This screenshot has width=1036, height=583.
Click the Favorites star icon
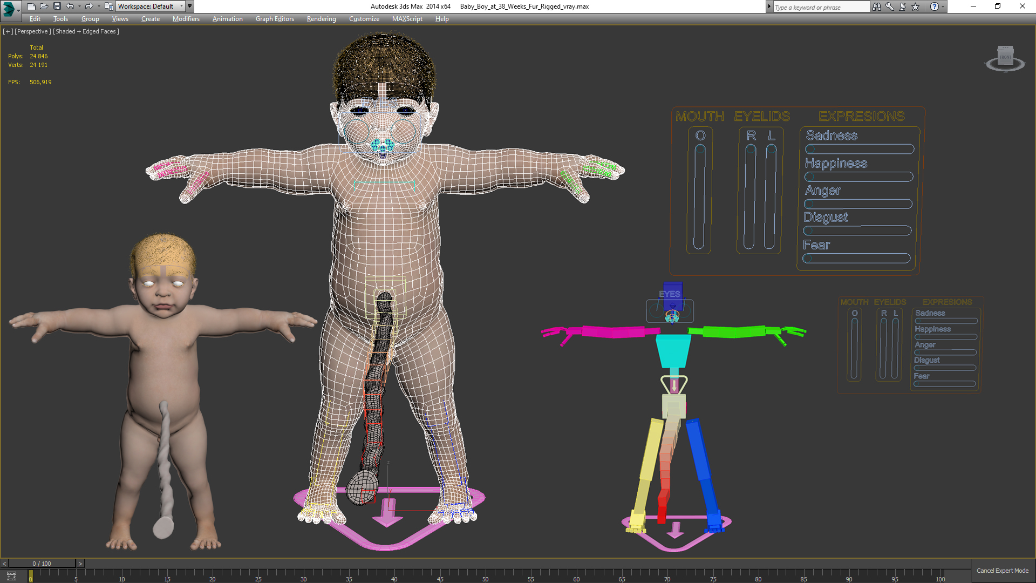tap(916, 6)
